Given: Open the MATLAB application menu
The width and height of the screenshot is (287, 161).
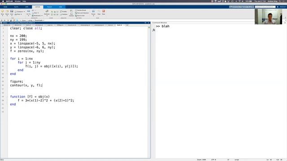Looking at the screenshot, I should (9, 1).
